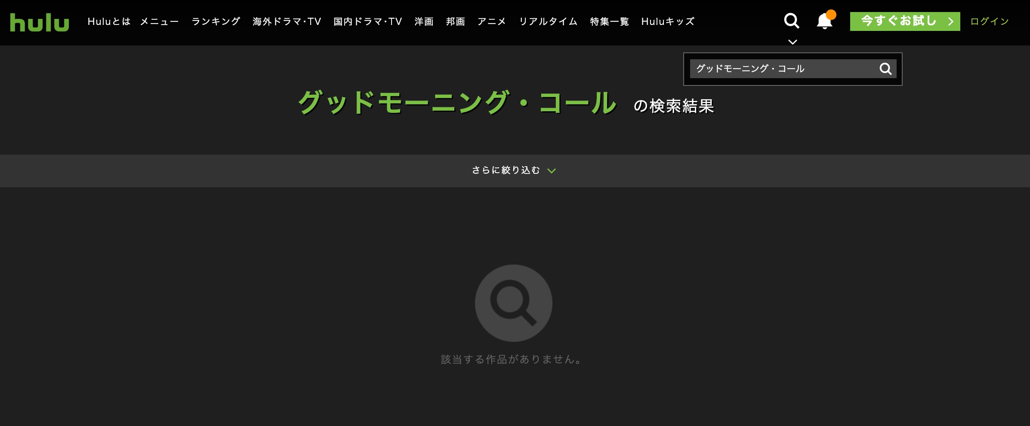This screenshot has width=1030, height=426.
Task: Click the ログイン link
Action: pos(989,21)
